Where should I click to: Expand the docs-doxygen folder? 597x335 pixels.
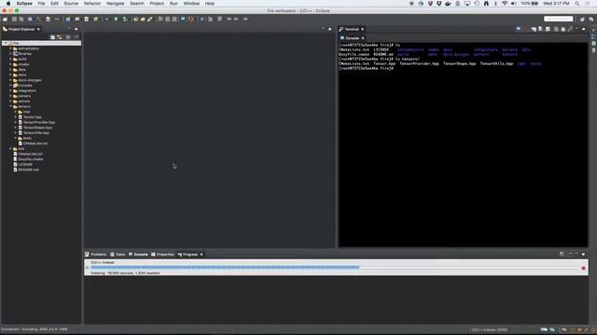[10, 80]
